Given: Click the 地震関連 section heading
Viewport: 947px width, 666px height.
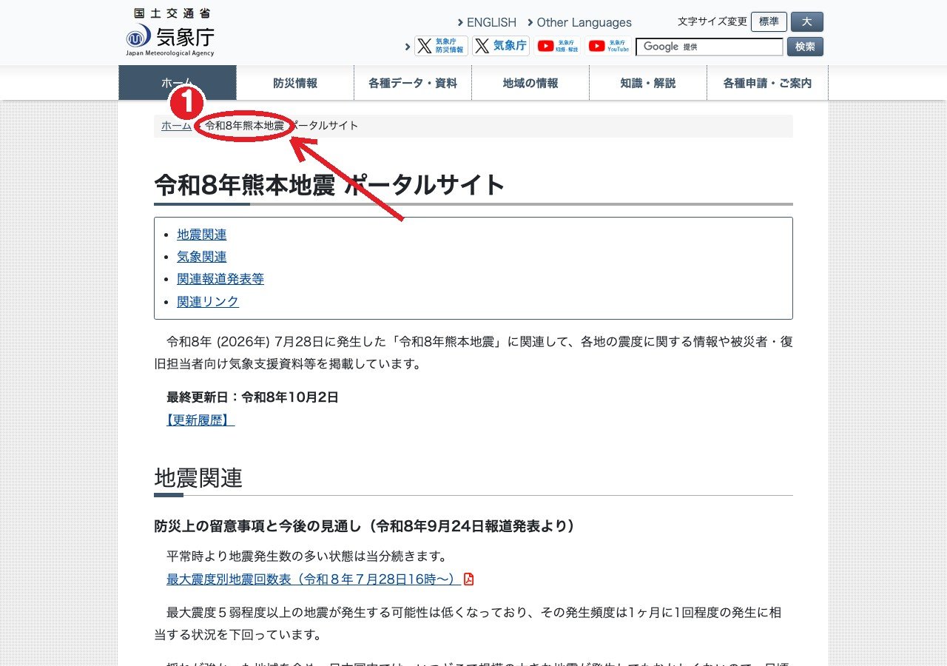Looking at the screenshot, I should pos(198,478).
